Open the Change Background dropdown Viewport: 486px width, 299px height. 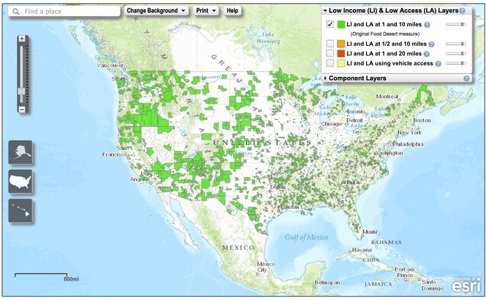pos(156,11)
